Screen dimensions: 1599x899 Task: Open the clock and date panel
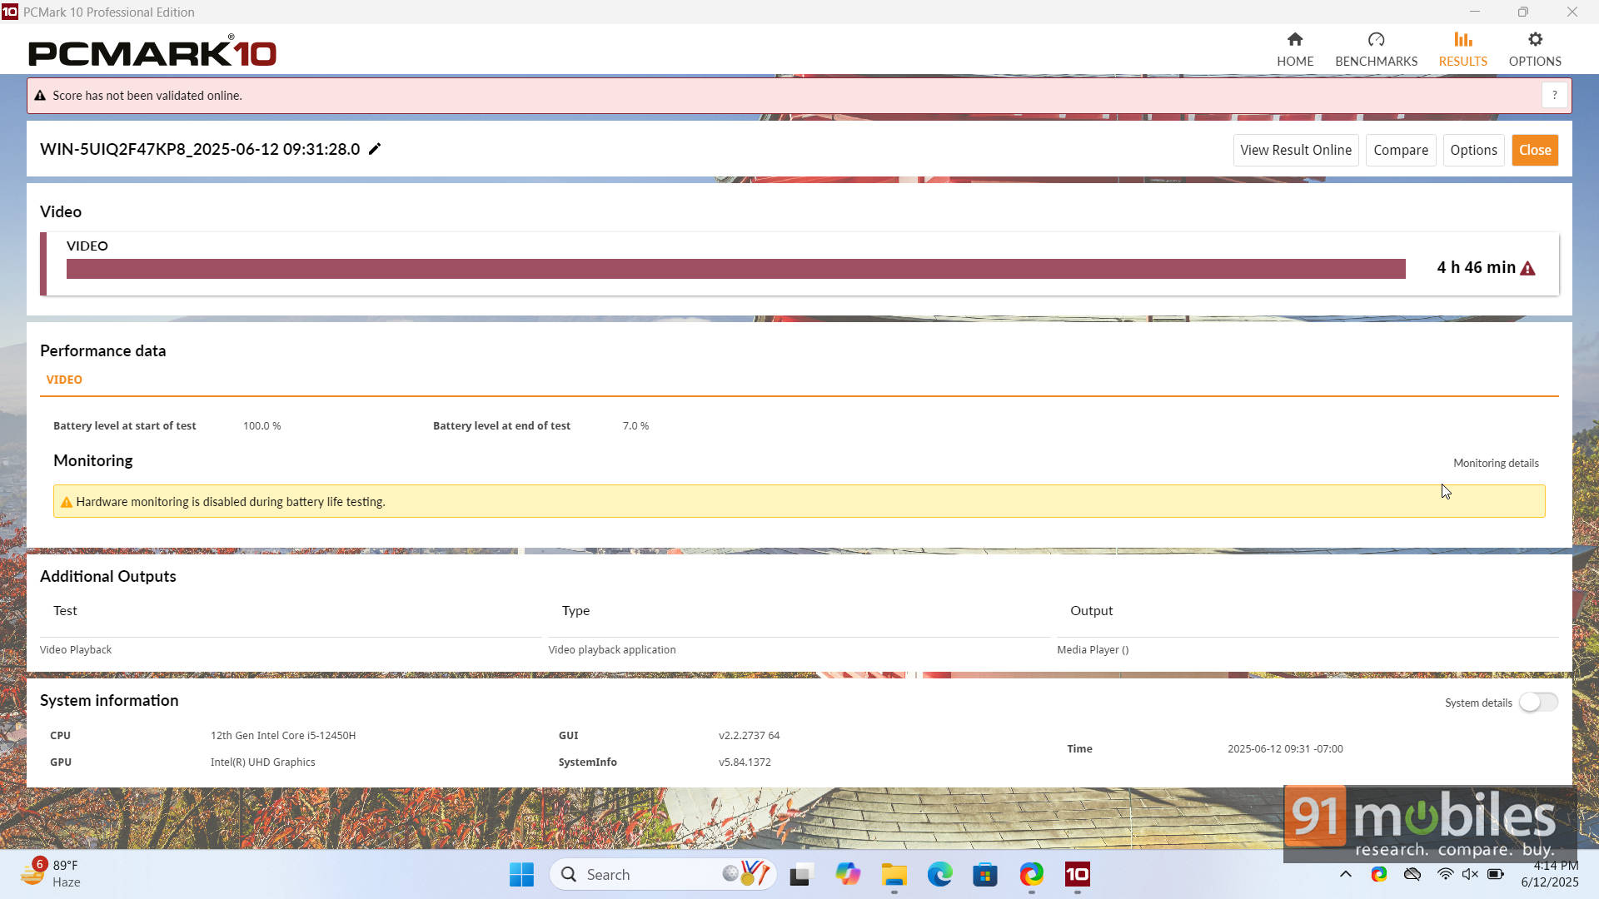coord(1550,874)
